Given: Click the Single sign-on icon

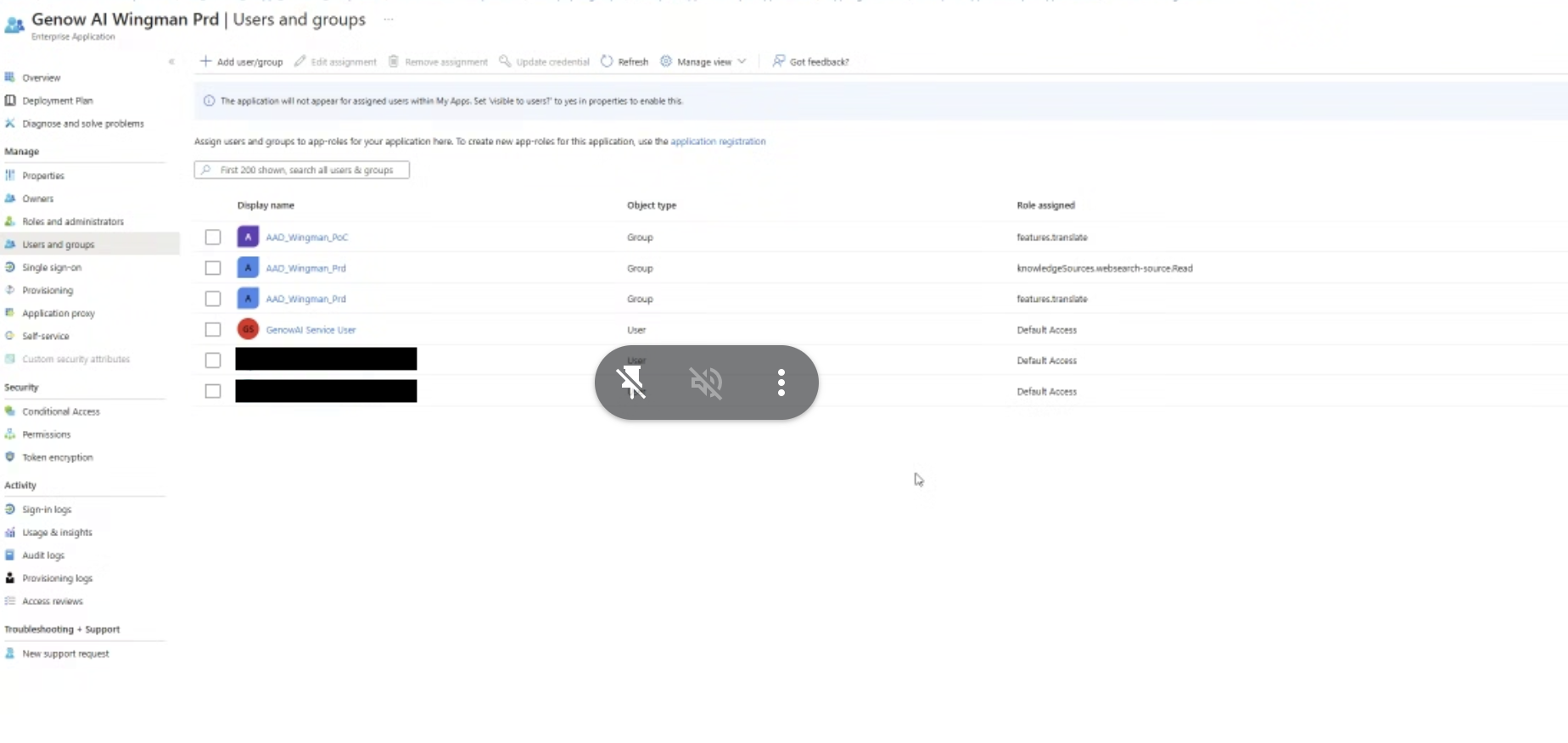Looking at the screenshot, I should (x=10, y=267).
